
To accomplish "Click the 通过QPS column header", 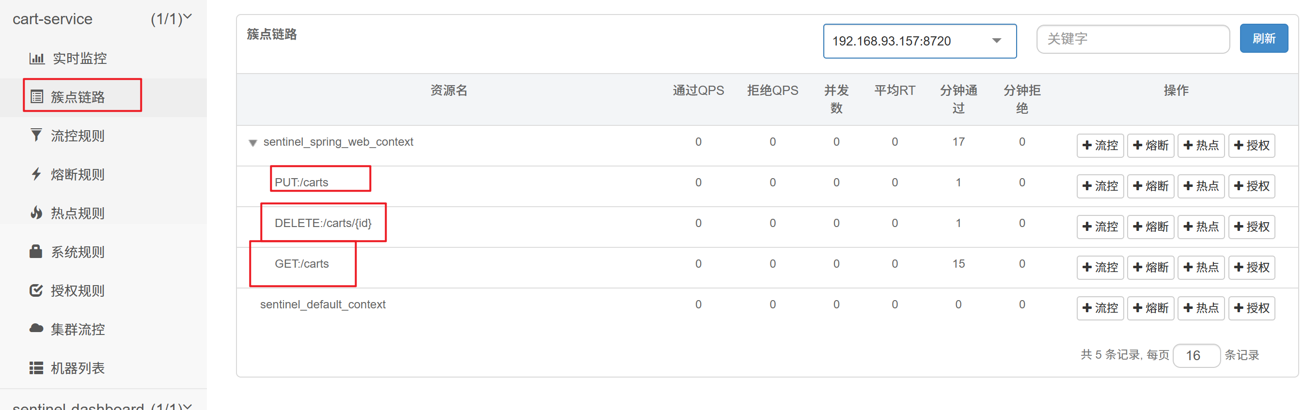I will click(x=698, y=91).
